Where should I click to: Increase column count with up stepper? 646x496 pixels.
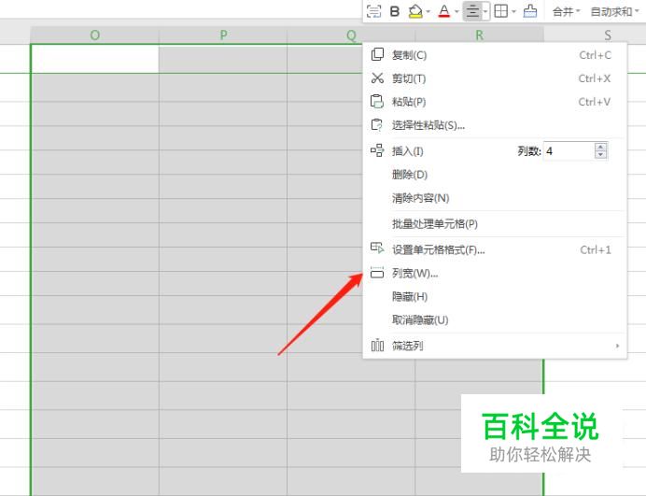tap(600, 147)
